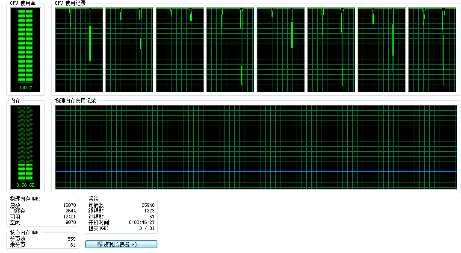
Task: Open the 资源监视器(R)... button
Action: 121,244
